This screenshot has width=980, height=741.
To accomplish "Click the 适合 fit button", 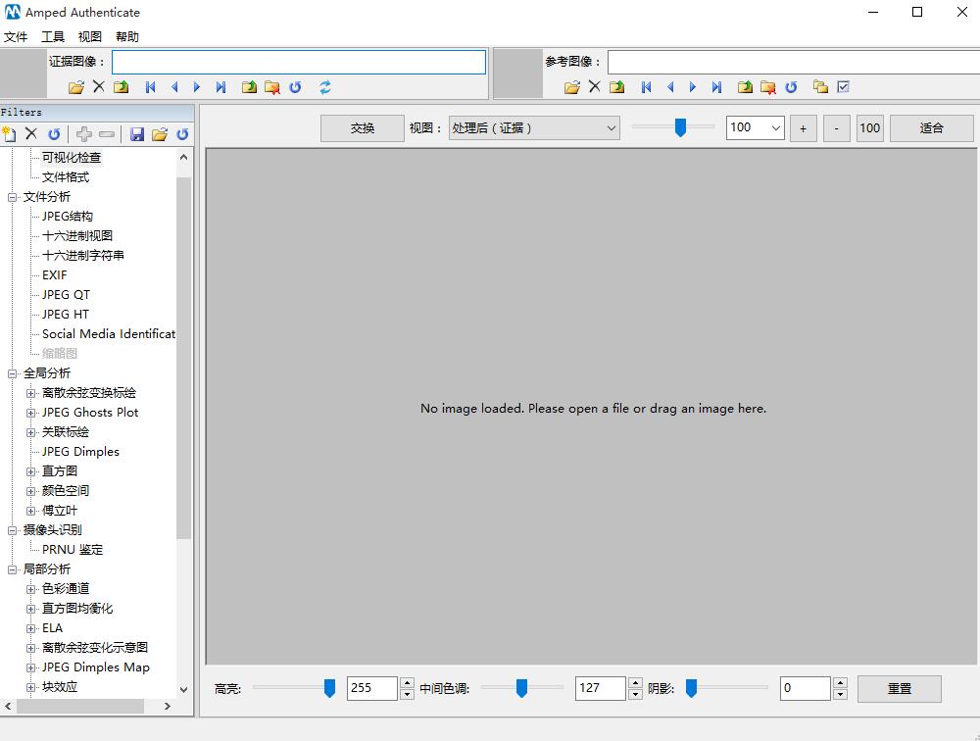I will pos(931,128).
